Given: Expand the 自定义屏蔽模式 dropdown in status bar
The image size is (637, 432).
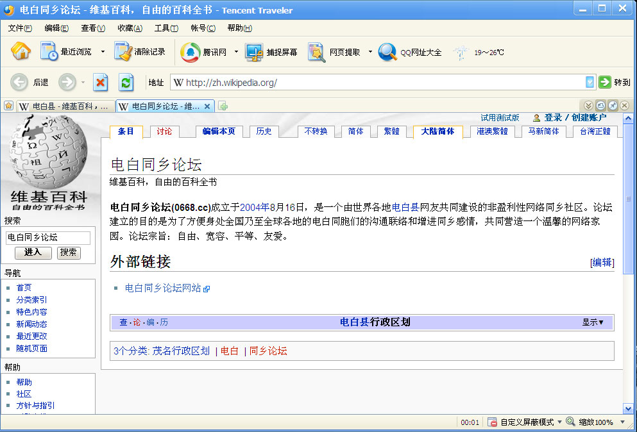Looking at the screenshot, I should (559, 422).
